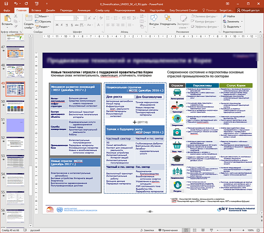264x233 pixels.
Task: Click the Заменить replace button
Action: pos(233,21)
